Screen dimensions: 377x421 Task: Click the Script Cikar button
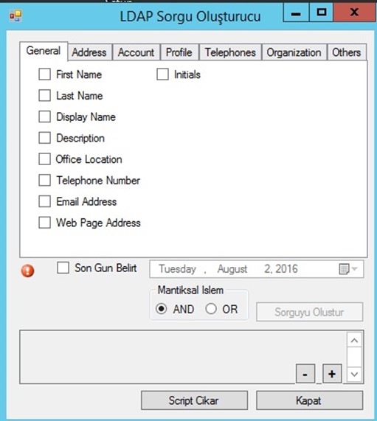194,400
